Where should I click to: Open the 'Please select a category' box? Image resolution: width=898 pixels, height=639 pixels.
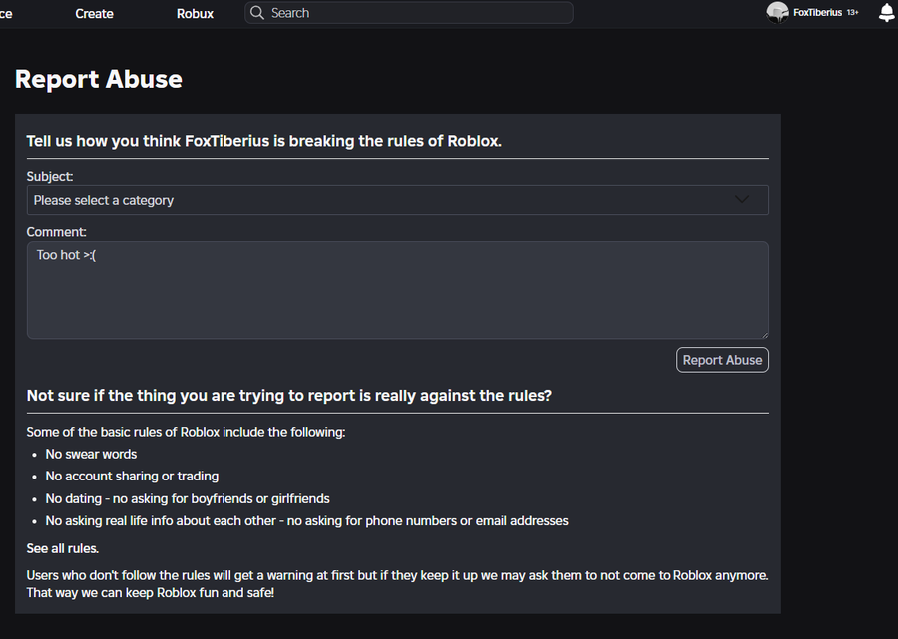tap(397, 200)
